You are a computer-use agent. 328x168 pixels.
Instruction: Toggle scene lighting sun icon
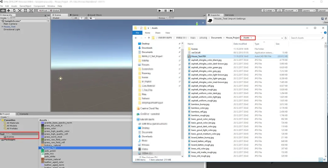coord(82,18)
